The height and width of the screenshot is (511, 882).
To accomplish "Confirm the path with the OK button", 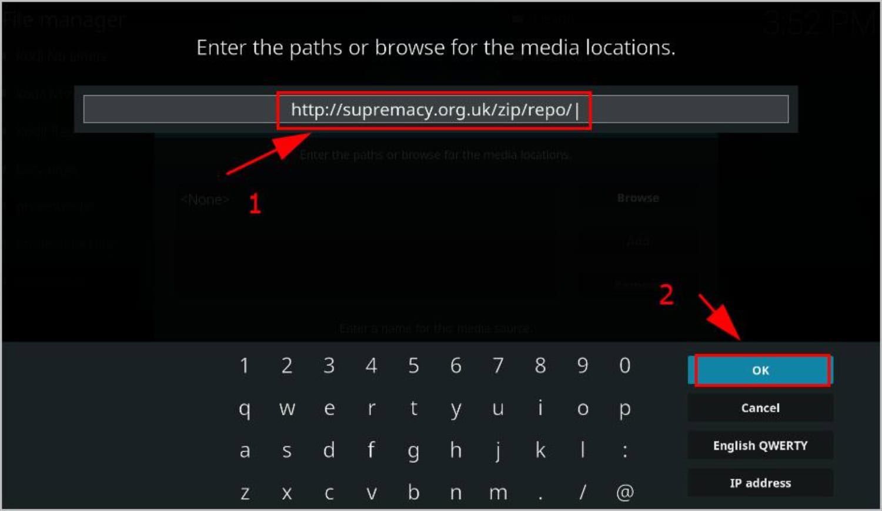I will click(760, 370).
